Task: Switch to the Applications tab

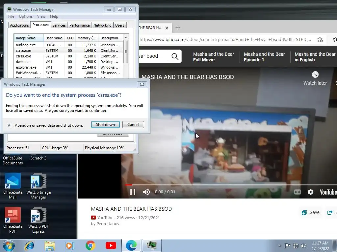Action: [x=19, y=25]
